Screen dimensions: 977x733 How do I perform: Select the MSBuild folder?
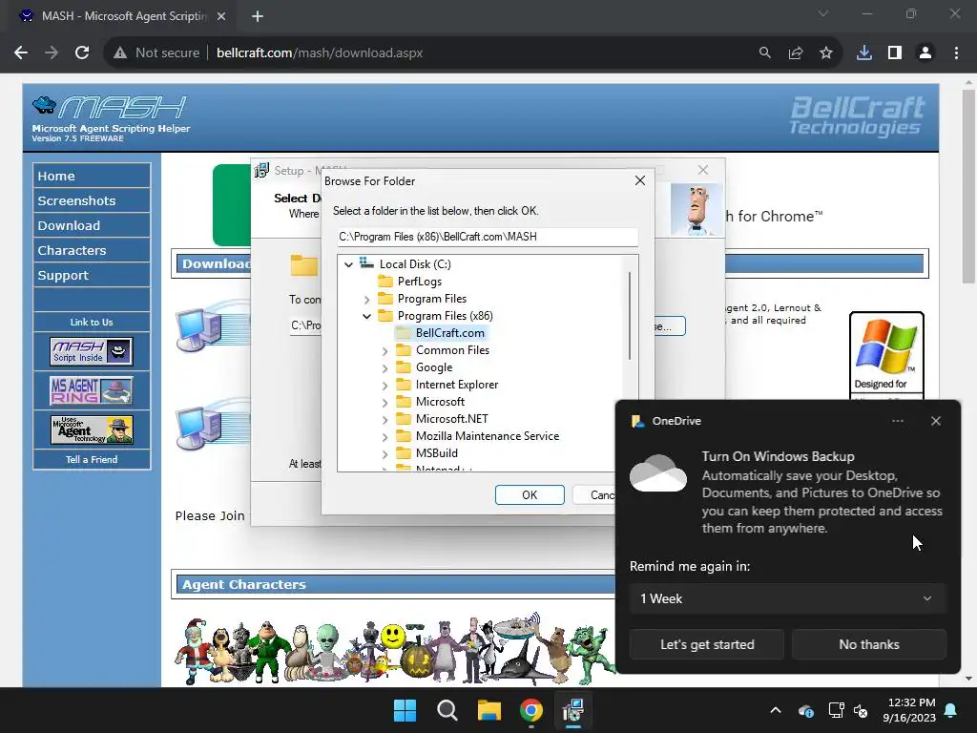click(x=437, y=453)
